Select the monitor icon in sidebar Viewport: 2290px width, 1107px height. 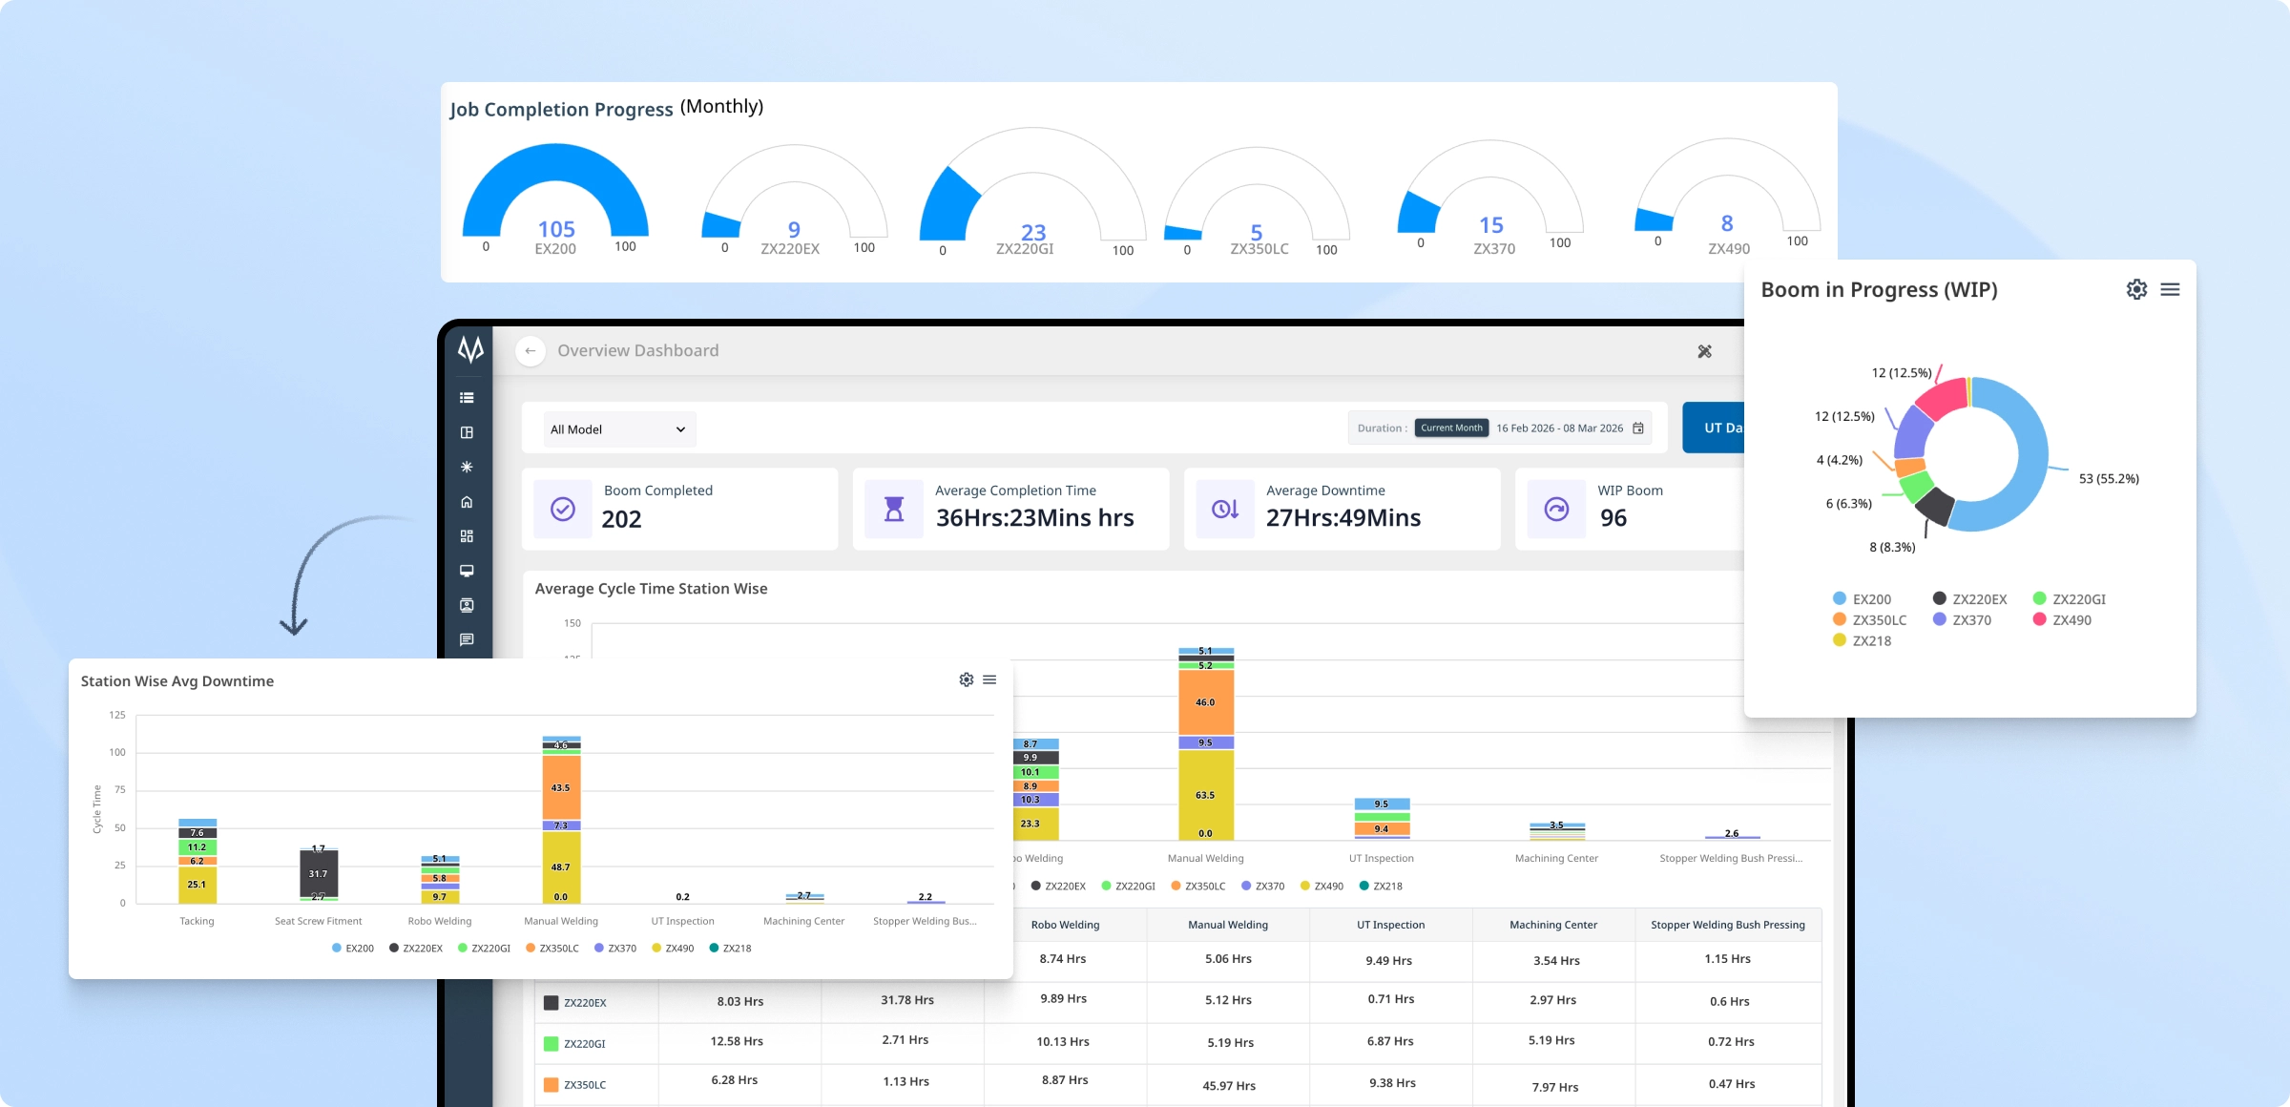tap(467, 571)
